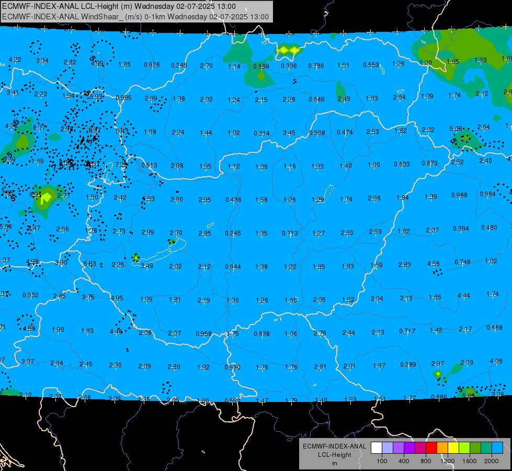Click wind shear value 3.75
Image resolution: width=512 pixels, height=471 pixels.
[88, 297]
